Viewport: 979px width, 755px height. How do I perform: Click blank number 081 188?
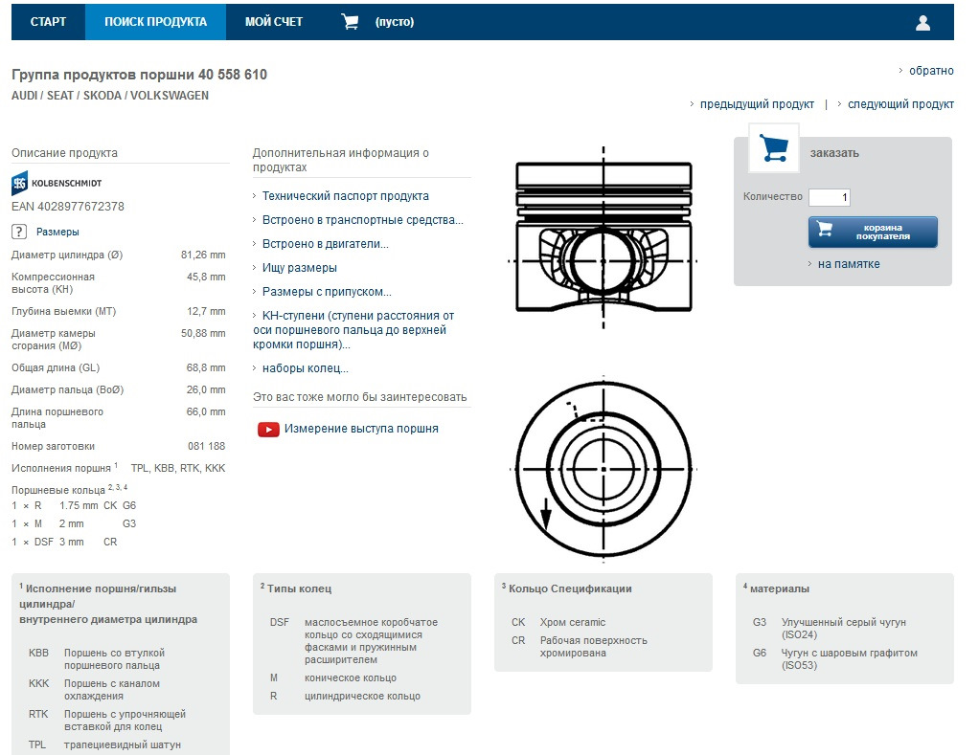tap(207, 446)
